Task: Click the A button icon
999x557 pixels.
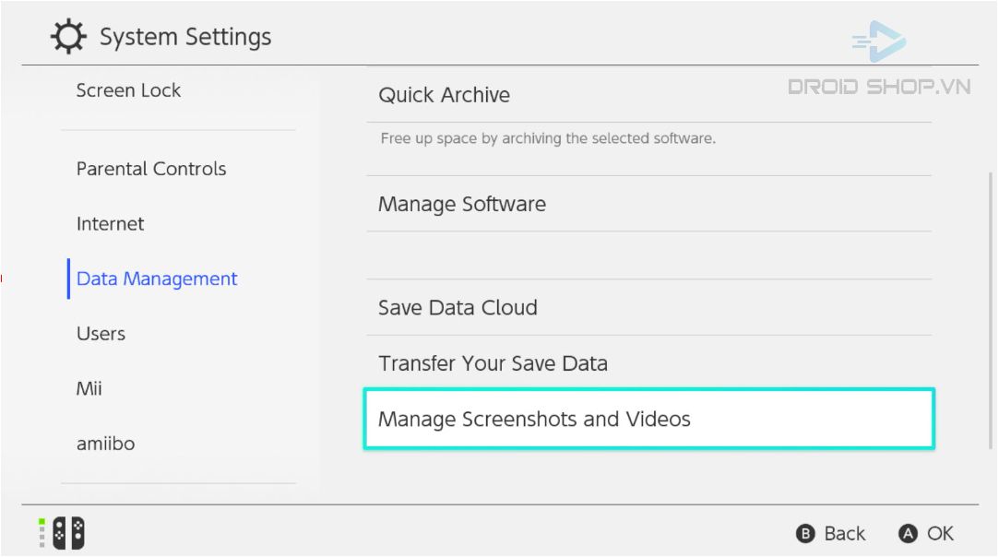Action: (x=908, y=533)
